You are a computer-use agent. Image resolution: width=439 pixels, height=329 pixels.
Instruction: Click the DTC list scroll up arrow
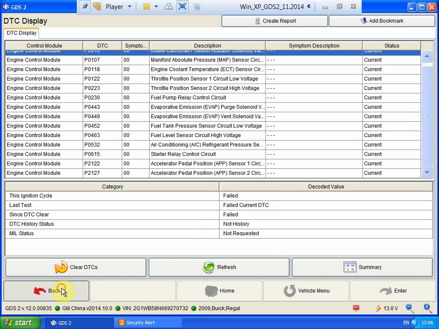pos(427,57)
